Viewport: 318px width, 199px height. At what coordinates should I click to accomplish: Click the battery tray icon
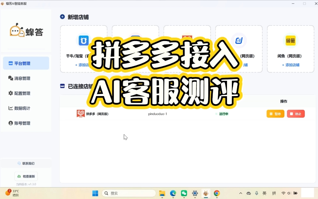295,193
